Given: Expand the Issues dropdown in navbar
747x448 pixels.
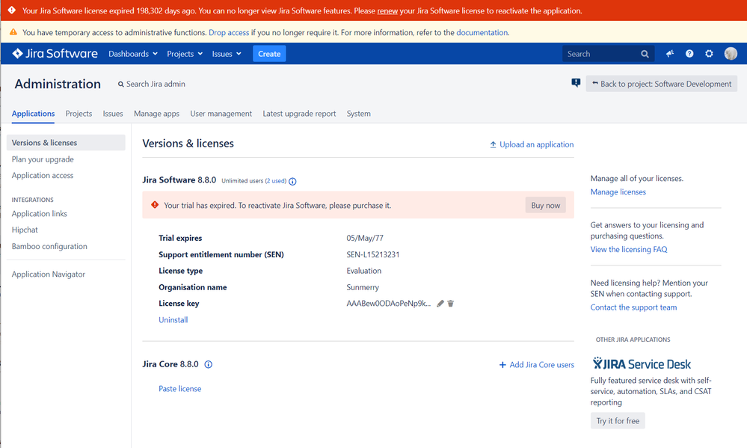Looking at the screenshot, I should point(227,54).
